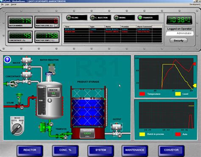The width and height of the screenshot is (201, 157).
Task: Click the Security button
Action: (x=179, y=41)
